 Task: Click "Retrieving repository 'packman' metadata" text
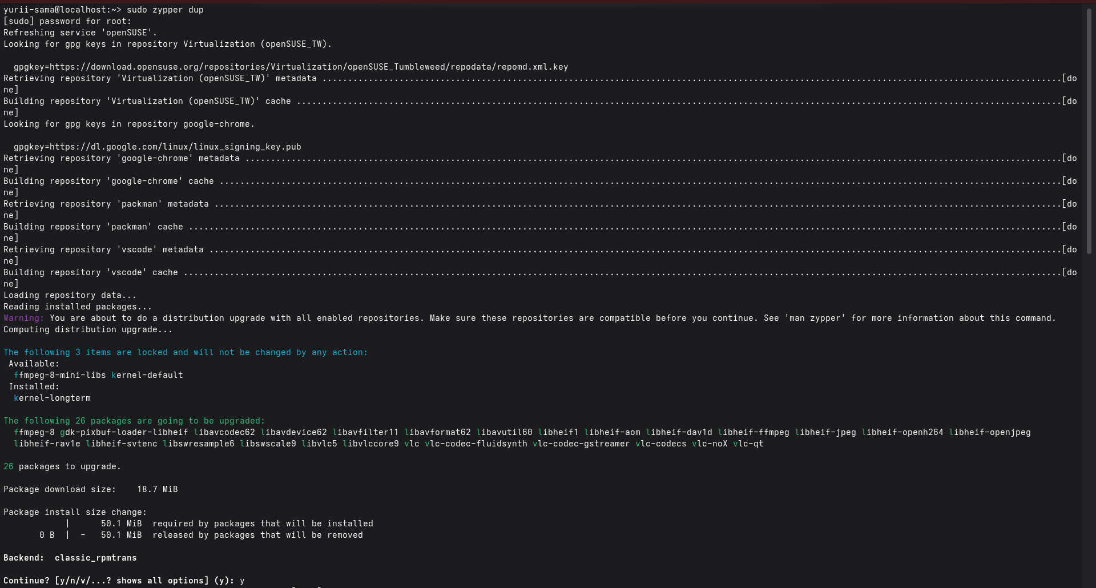tap(106, 204)
